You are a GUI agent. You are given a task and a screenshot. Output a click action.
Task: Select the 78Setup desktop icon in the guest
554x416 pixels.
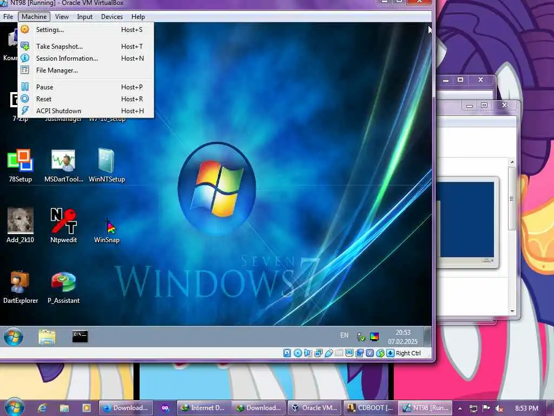[20, 166]
